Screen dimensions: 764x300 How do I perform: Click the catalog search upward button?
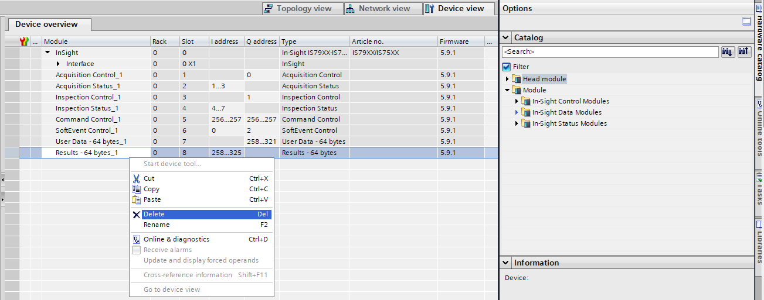tap(744, 51)
